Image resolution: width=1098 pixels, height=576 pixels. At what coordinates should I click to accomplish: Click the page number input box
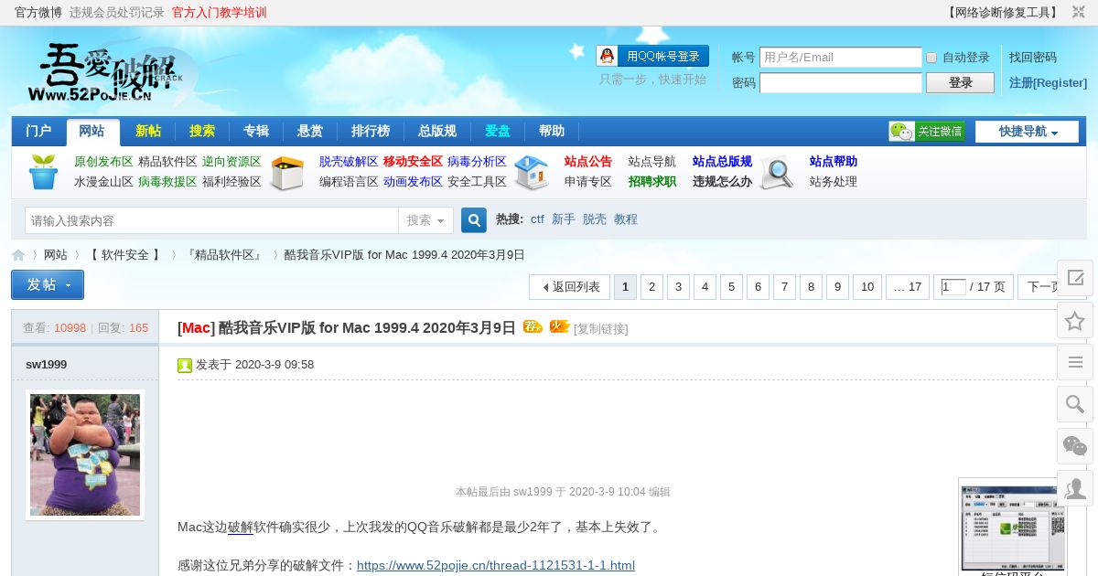[x=953, y=287]
